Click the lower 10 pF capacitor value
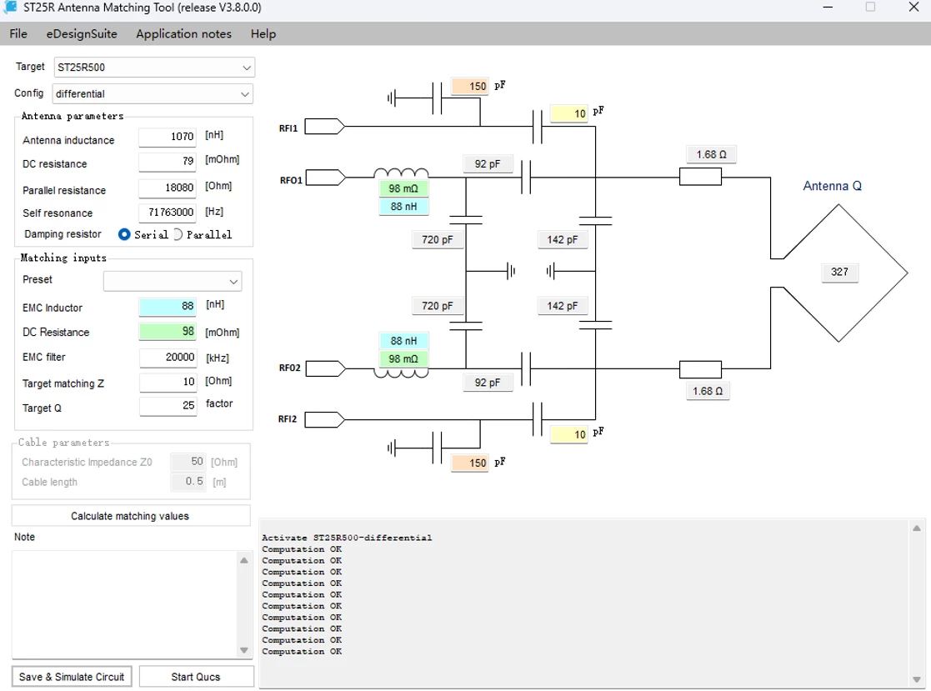This screenshot has width=931, height=691. pos(568,434)
